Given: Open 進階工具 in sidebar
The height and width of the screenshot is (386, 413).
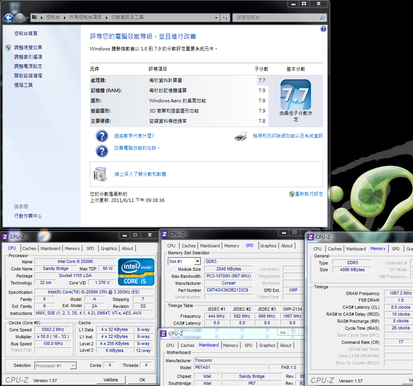Looking at the screenshot, I should [23, 85].
